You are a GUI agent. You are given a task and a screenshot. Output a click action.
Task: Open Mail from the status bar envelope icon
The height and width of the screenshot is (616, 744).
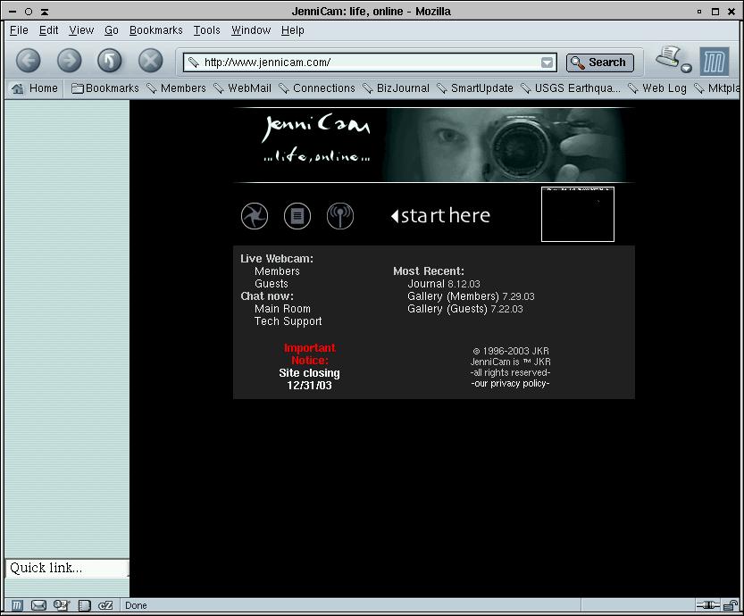(38, 605)
